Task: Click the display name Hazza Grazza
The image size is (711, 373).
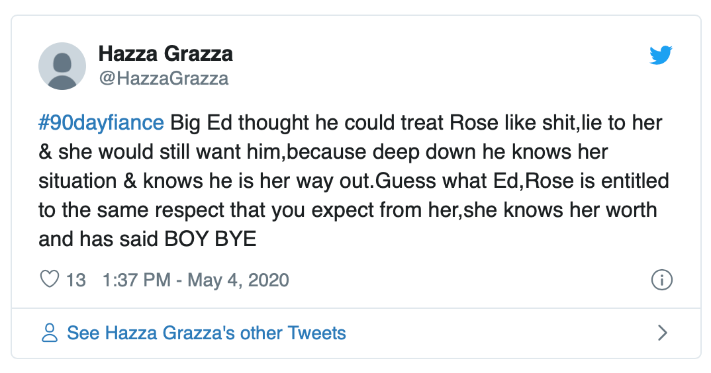Action: (x=166, y=54)
